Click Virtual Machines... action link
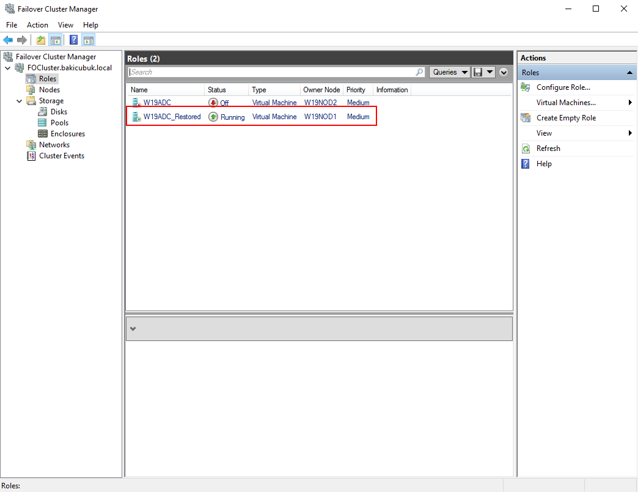 coord(566,103)
